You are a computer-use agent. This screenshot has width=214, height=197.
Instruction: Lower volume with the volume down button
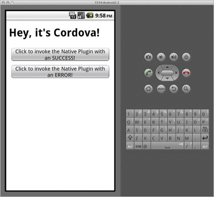coord(161,57)
